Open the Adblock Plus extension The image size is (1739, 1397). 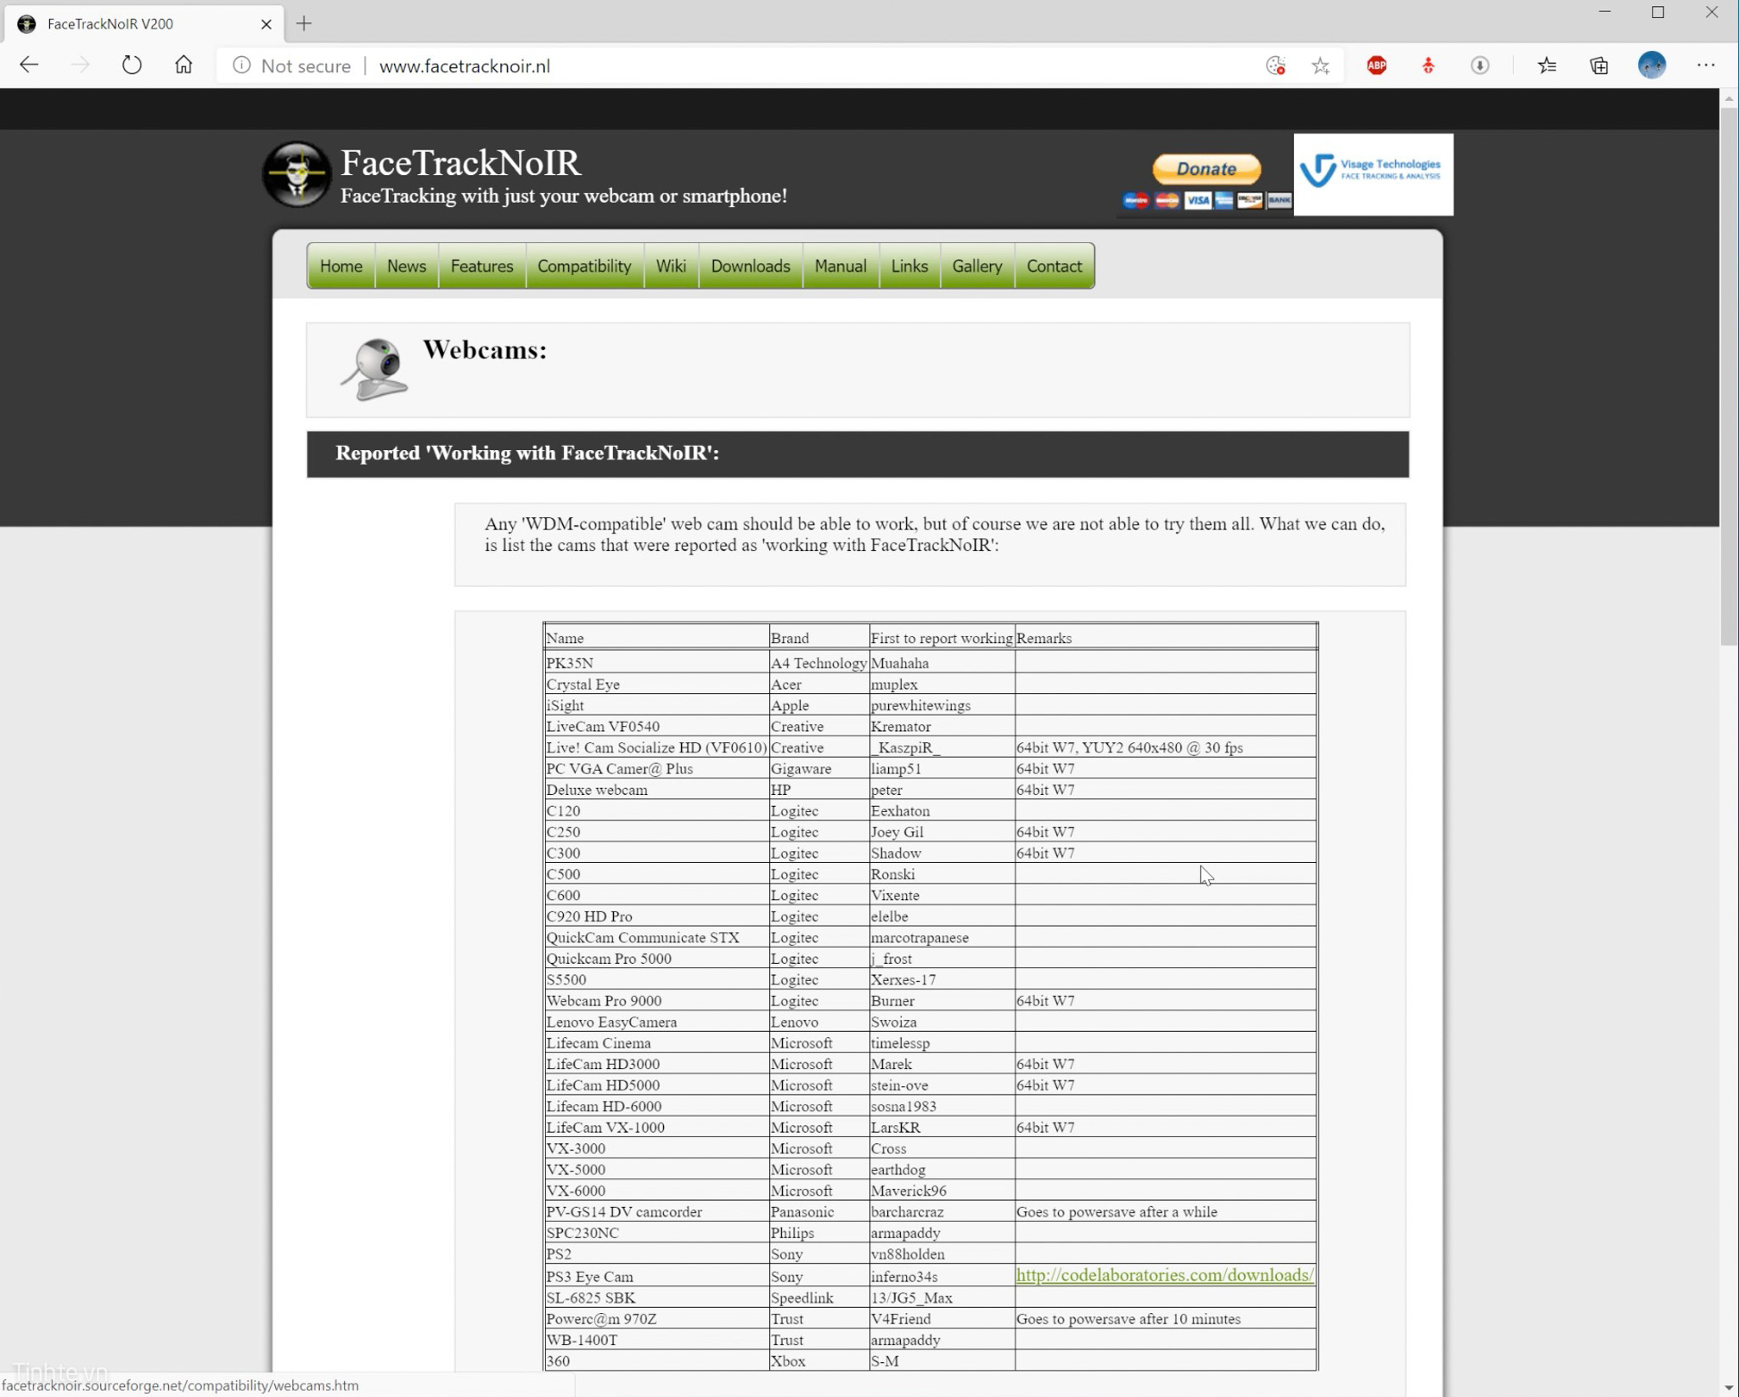pos(1376,65)
